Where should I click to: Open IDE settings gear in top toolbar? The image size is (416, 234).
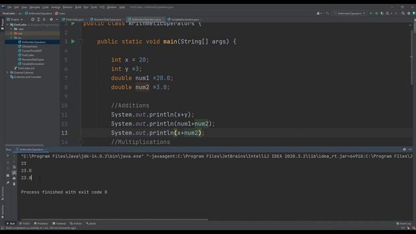(x=409, y=13)
